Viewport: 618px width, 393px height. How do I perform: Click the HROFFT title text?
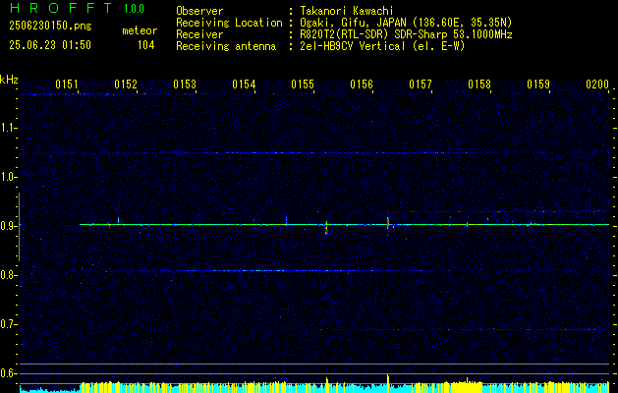point(61,8)
